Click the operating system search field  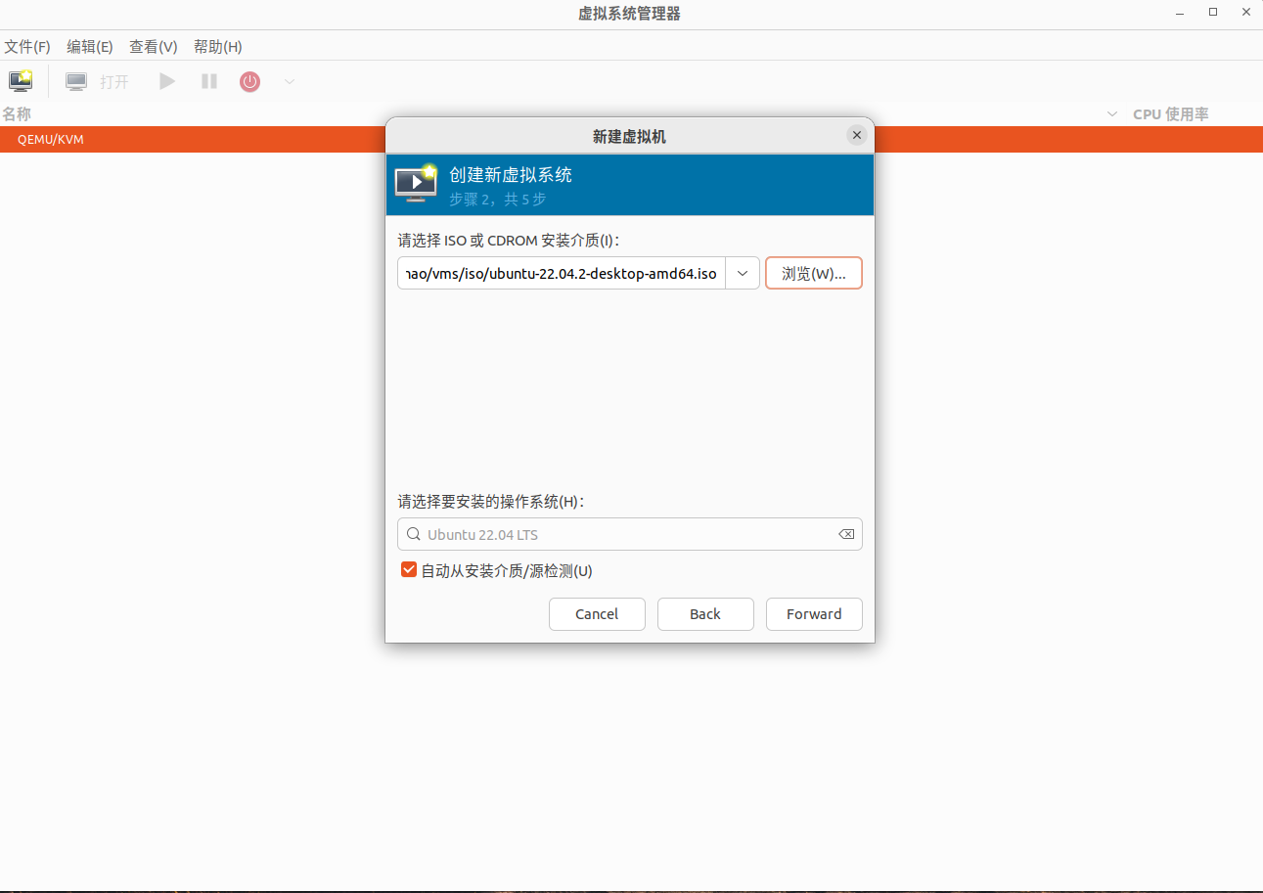(630, 534)
